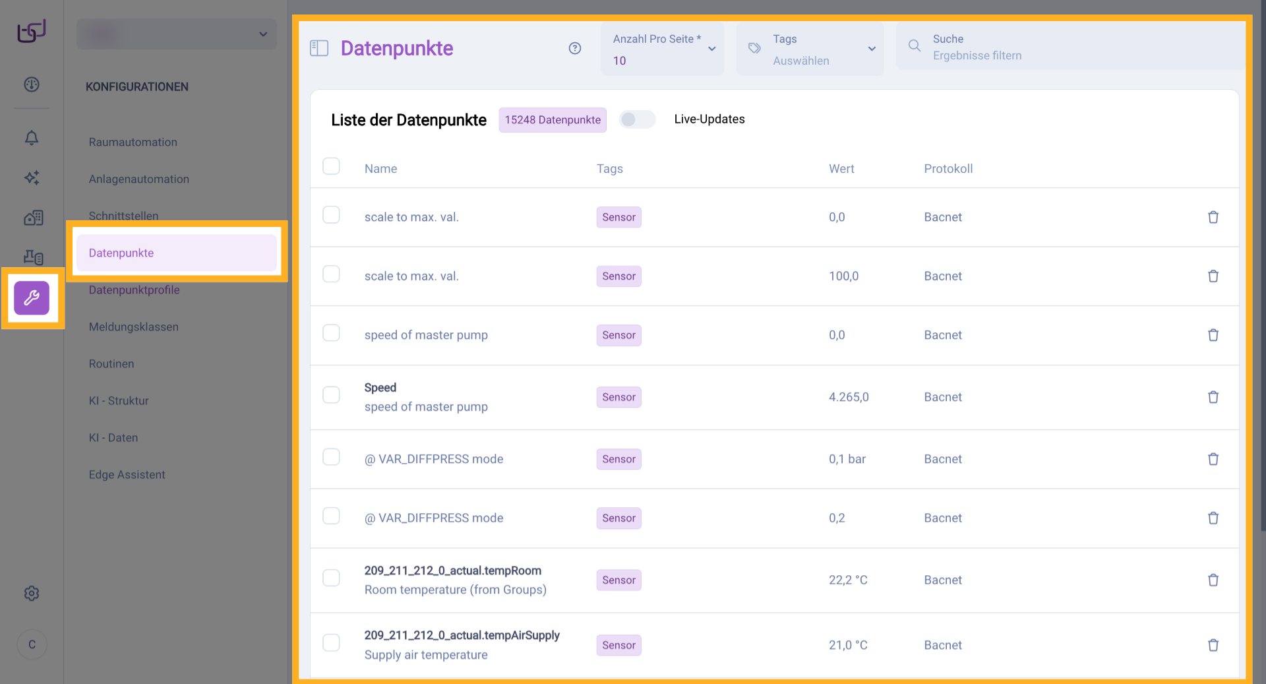Image resolution: width=1266 pixels, height=684 pixels.
Task: Open the AI sparkles icon in sidebar
Action: click(x=32, y=177)
